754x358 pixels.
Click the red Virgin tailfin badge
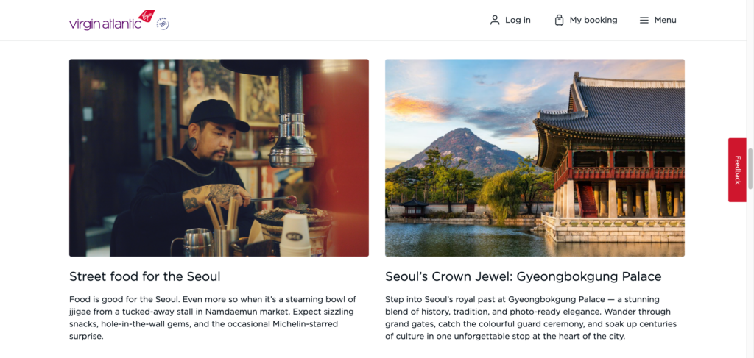point(146,16)
